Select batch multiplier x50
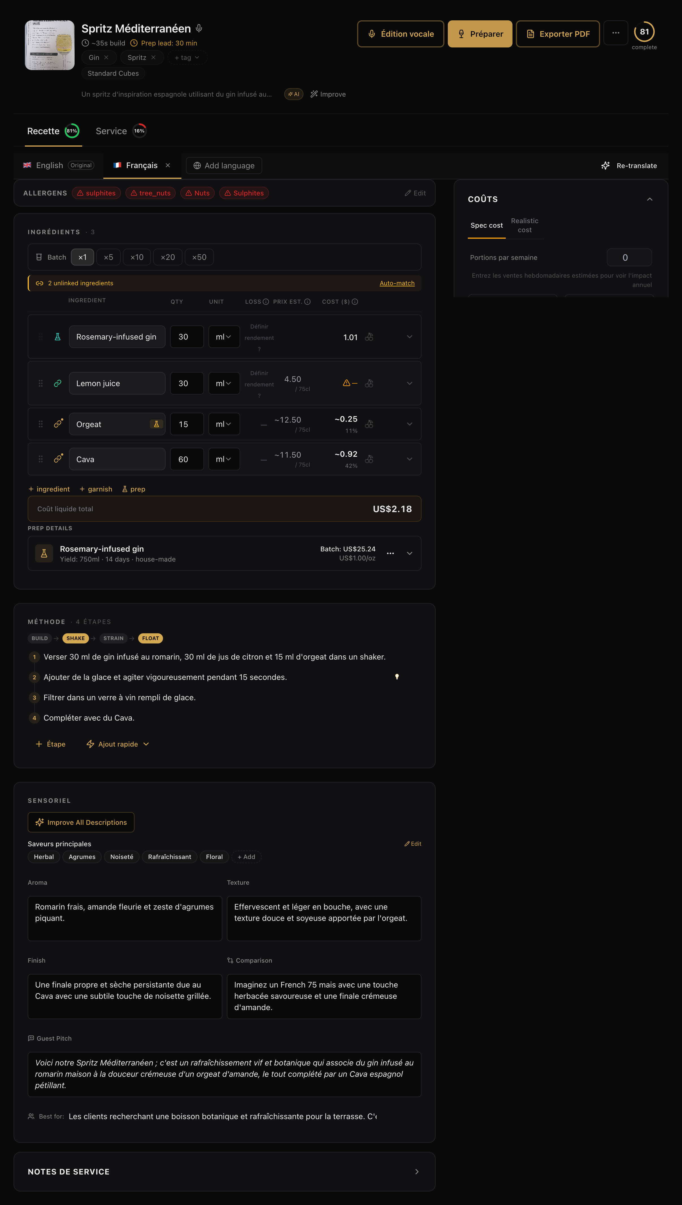 click(x=199, y=257)
